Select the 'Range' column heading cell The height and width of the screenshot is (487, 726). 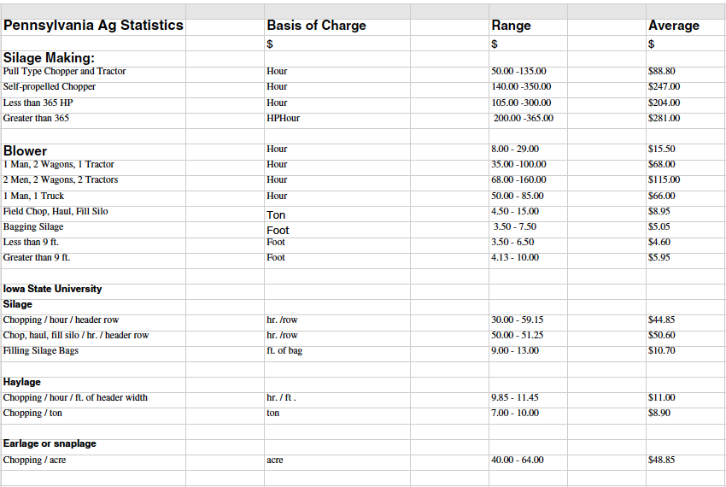[x=512, y=26]
